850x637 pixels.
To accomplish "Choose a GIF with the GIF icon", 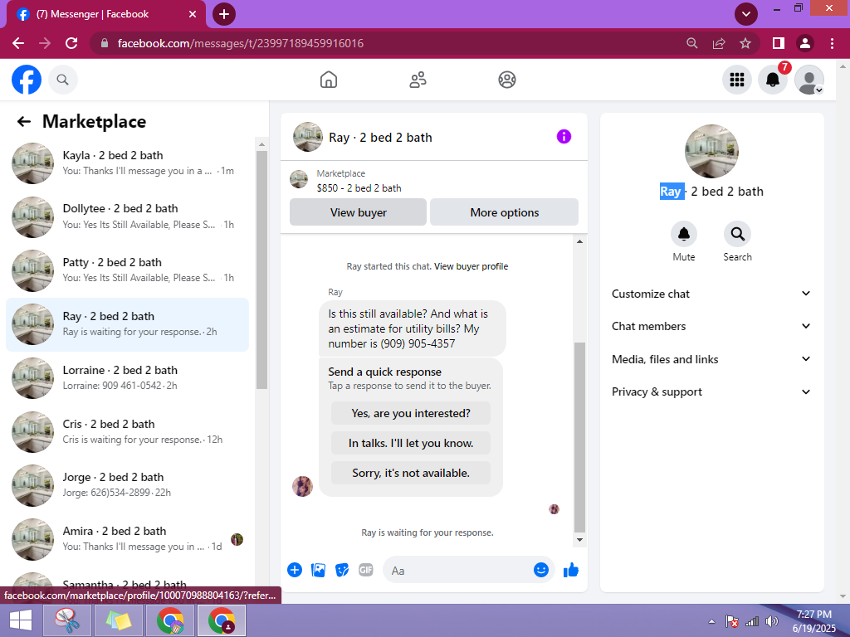I will [366, 570].
